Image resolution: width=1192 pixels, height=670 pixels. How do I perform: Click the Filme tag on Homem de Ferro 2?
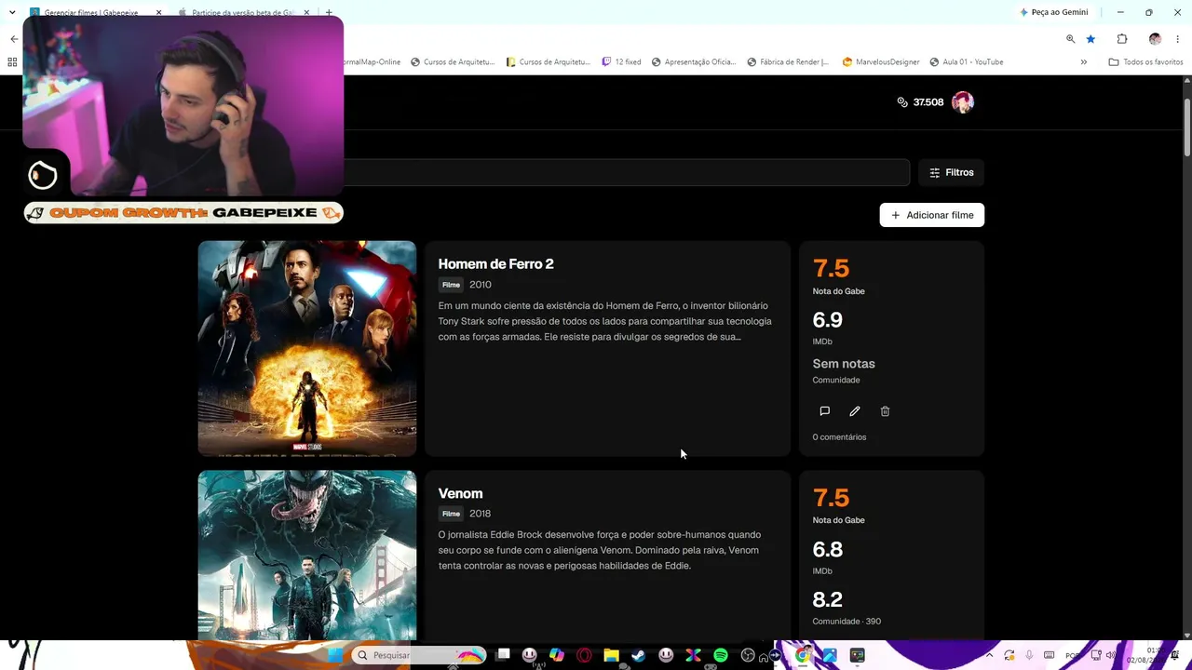[x=452, y=285]
